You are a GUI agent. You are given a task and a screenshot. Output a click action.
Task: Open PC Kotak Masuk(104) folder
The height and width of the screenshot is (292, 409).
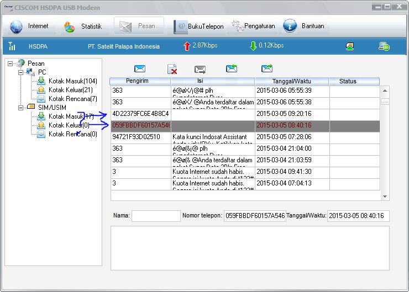pos(73,81)
